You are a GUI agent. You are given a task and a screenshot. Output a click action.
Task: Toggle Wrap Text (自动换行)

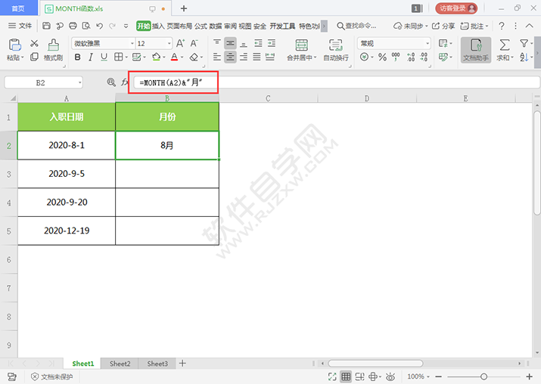336,49
